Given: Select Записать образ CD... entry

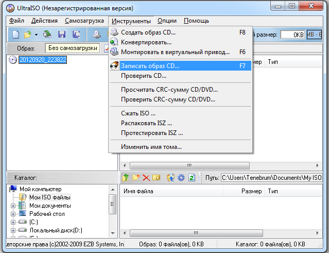Looking at the screenshot, I should coord(180,66).
